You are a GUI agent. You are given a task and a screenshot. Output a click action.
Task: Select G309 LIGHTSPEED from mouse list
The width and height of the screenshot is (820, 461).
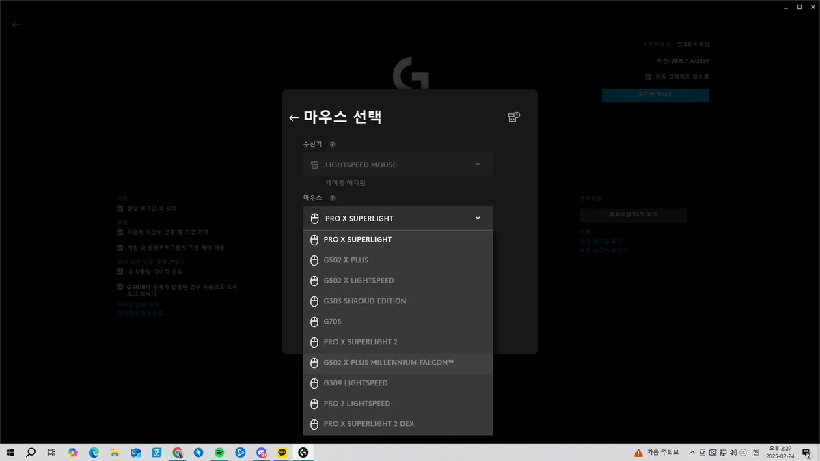(398, 383)
